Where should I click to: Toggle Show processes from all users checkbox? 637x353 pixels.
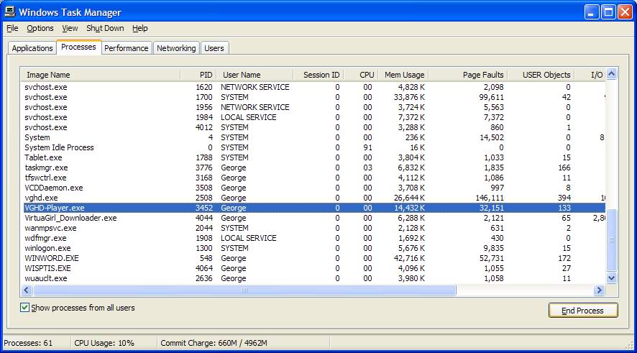point(25,308)
